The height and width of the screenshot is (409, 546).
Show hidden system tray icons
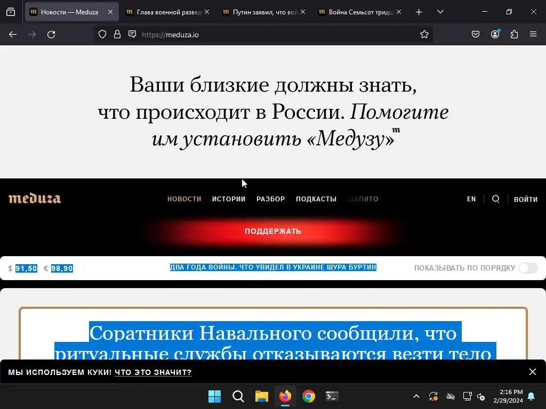click(416, 396)
